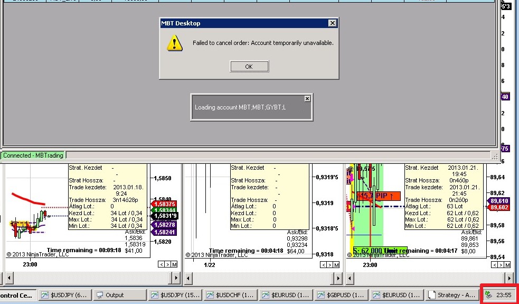
Task: Click the 23:55 system tray clock
Action: (x=504, y=294)
